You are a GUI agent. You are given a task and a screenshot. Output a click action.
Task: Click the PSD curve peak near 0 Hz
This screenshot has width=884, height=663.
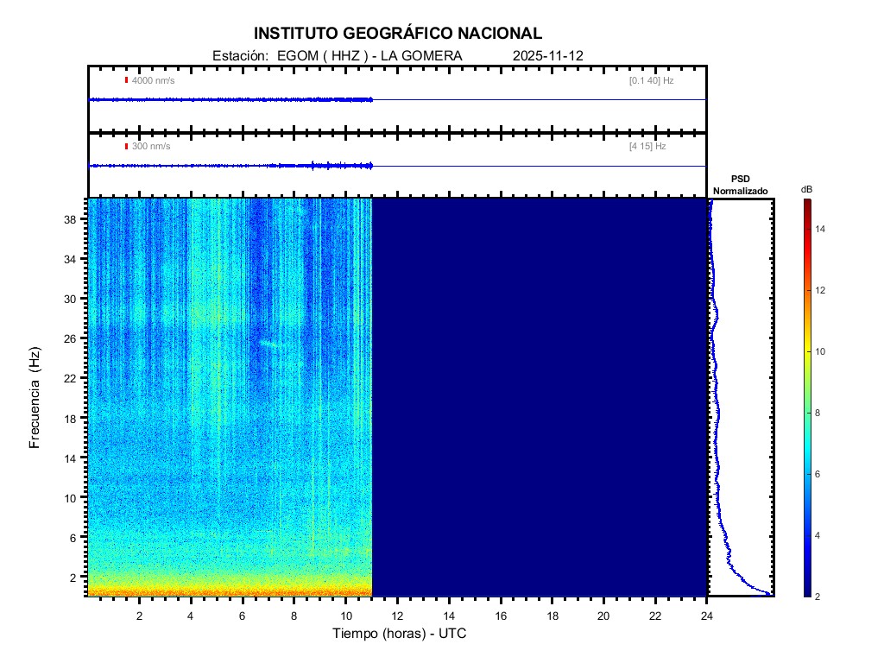tap(767, 594)
